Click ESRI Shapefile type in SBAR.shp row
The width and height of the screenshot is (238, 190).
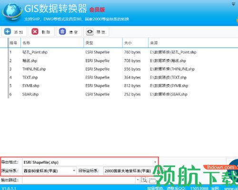tap(98, 94)
